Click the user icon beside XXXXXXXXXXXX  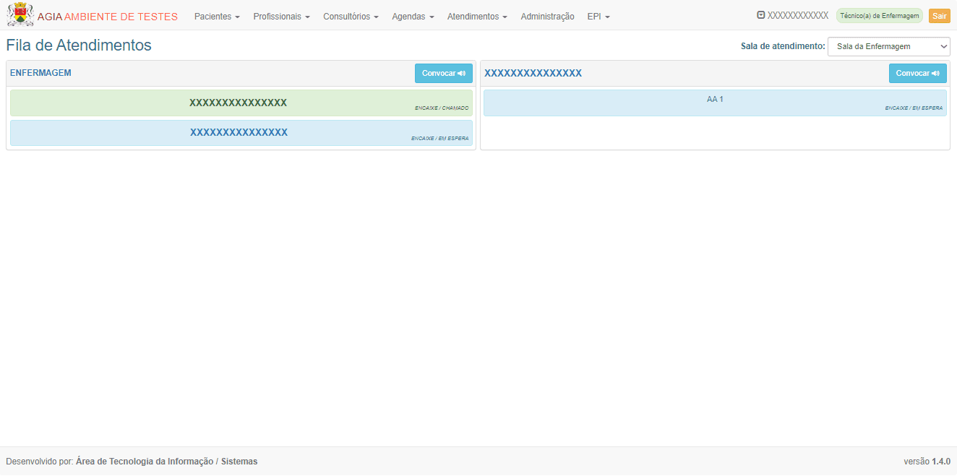tap(760, 15)
